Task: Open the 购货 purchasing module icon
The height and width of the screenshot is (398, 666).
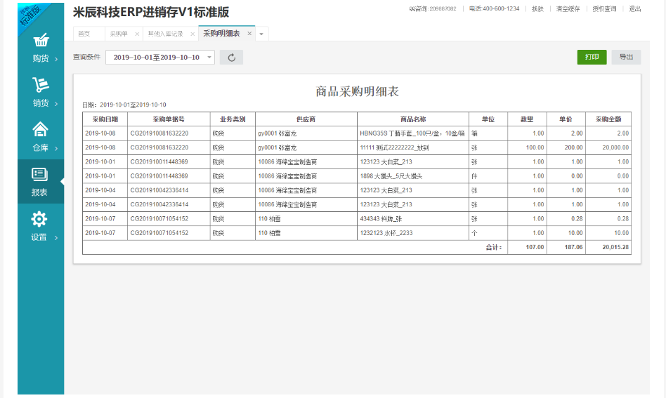Action: pos(41,41)
